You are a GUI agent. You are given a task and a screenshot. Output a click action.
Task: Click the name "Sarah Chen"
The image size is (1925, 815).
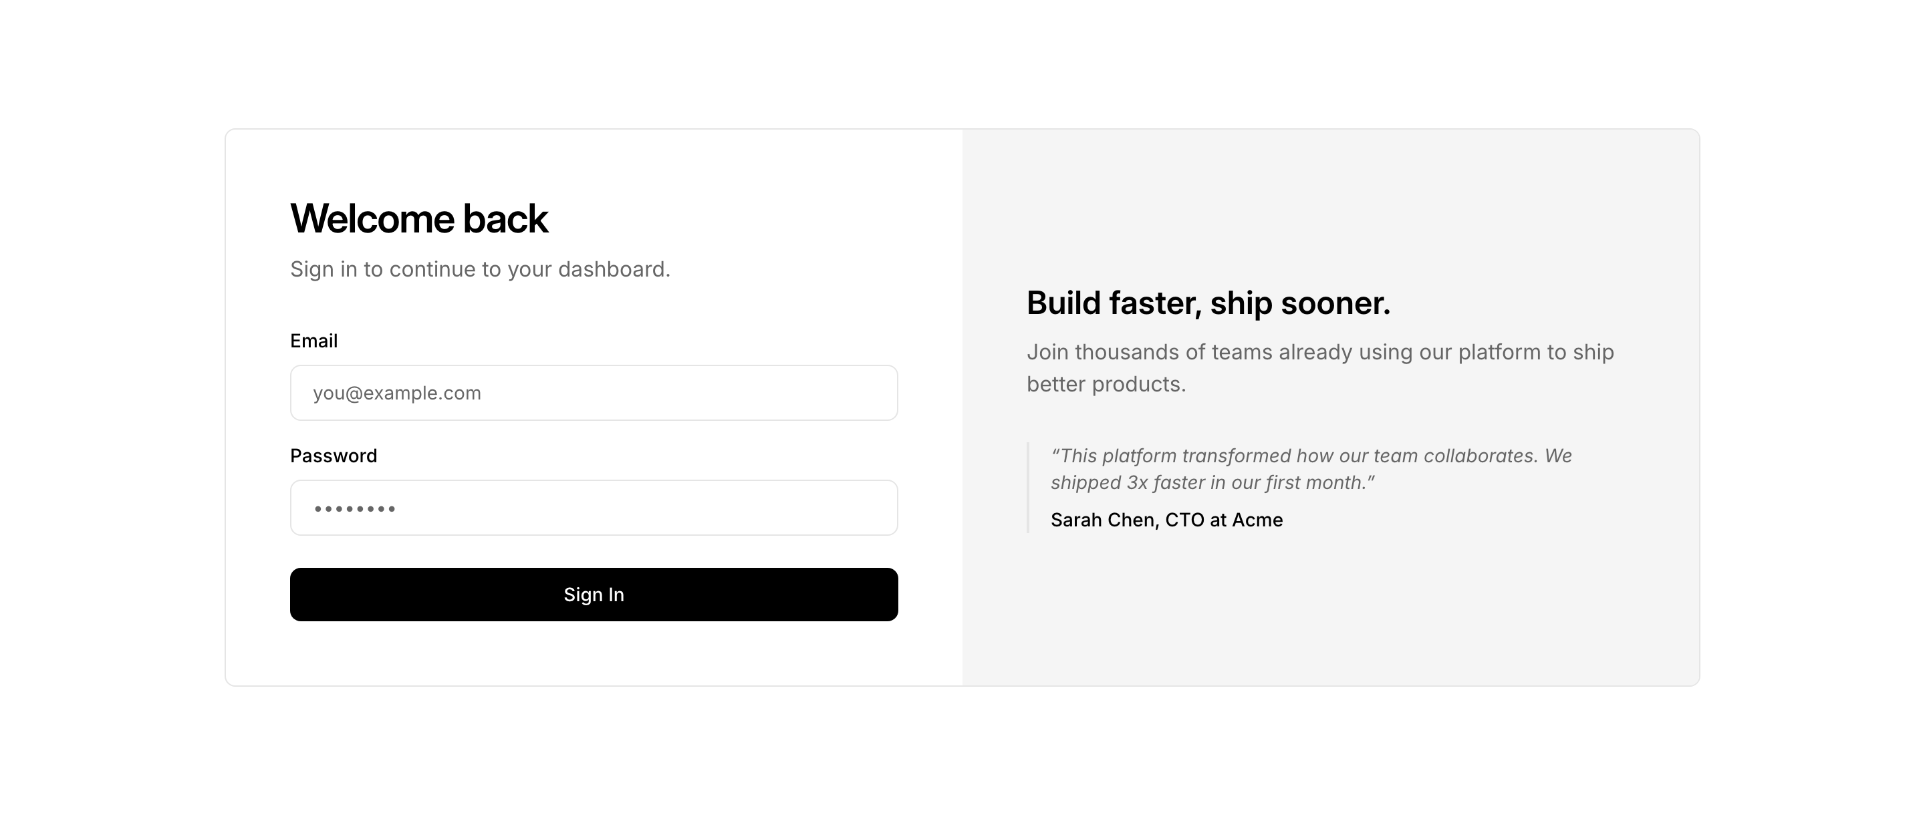click(1103, 520)
